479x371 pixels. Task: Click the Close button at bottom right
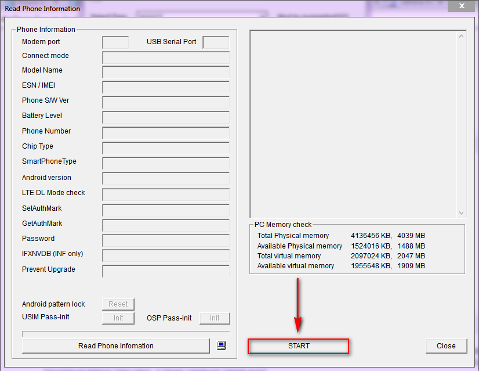coord(445,346)
